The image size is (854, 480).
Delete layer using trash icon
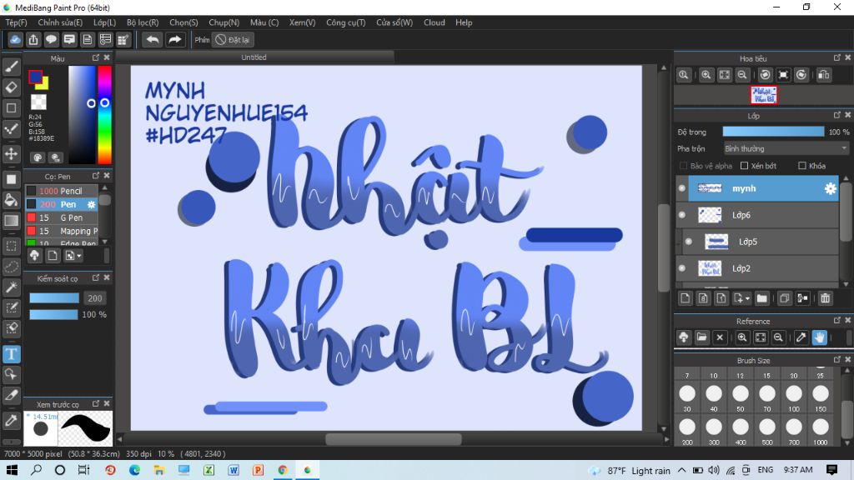tap(825, 298)
